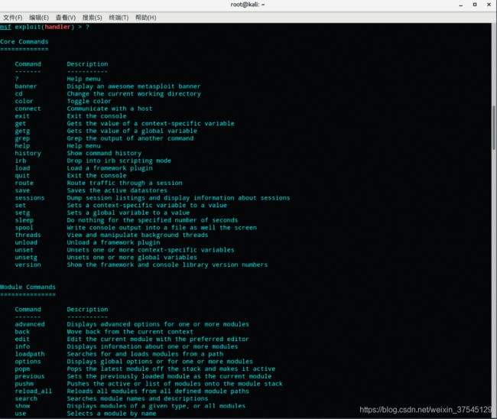Image resolution: width=497 pixels, height=419 pixels.
Task: Click the 'irb' command name
Action: coord(21,161)
